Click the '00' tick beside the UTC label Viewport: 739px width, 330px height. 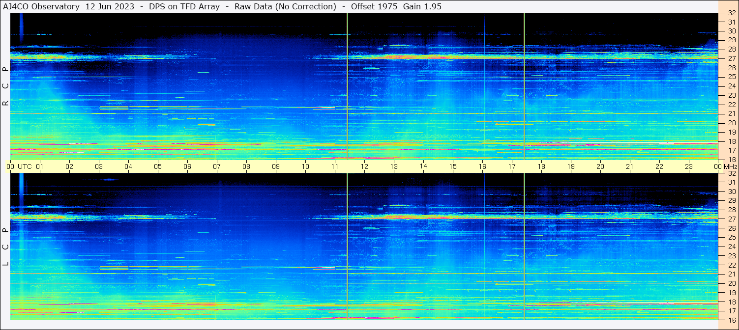point(10,166)
